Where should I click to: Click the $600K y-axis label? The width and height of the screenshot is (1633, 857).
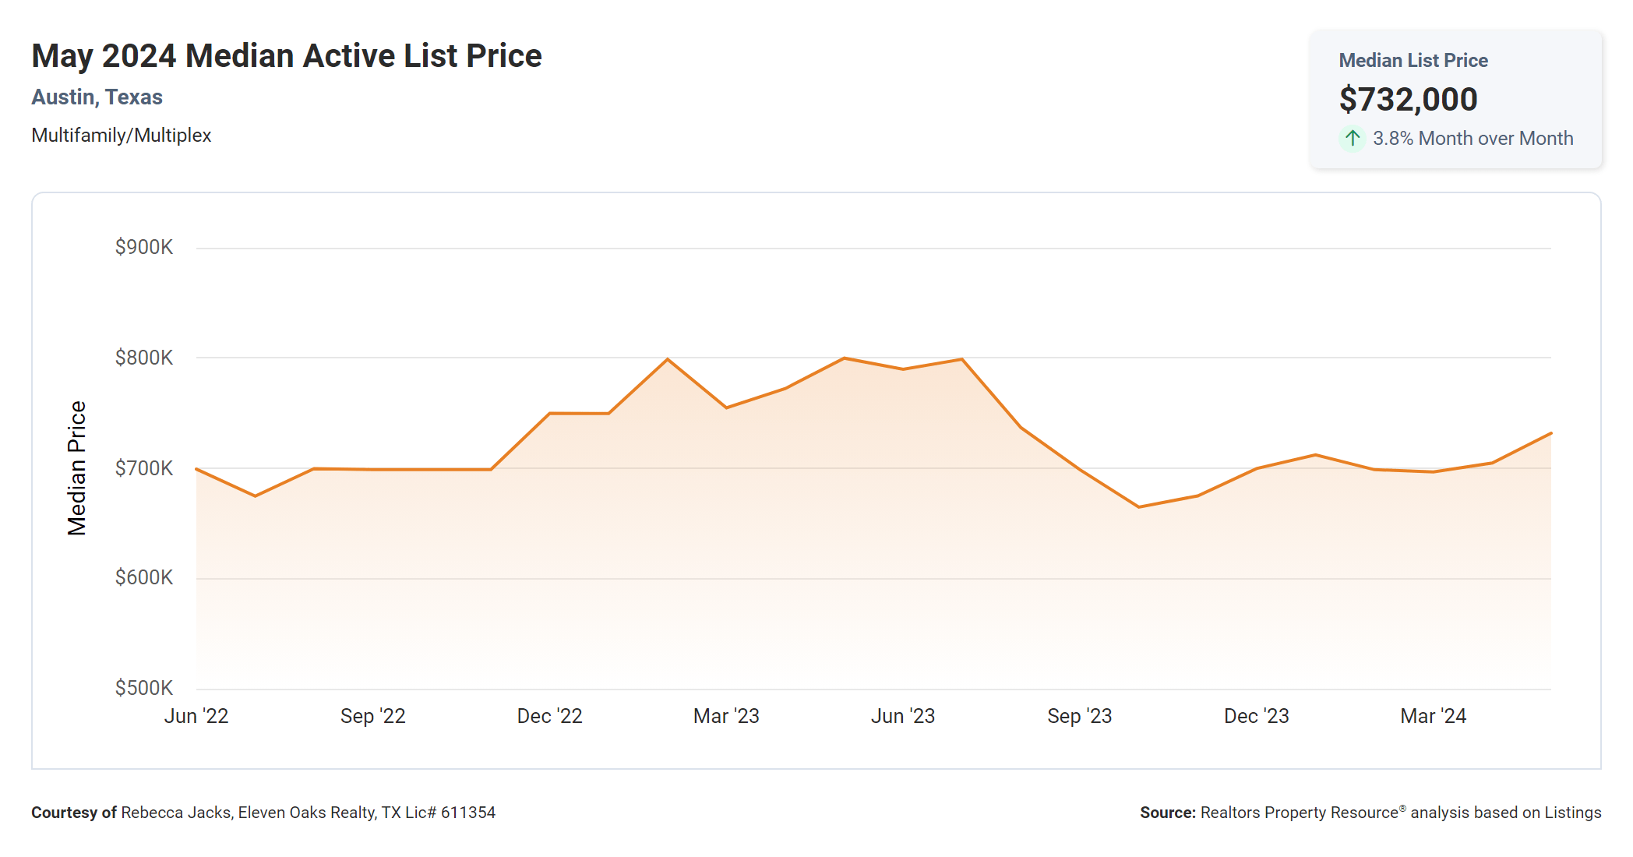[x=143, y=577]
